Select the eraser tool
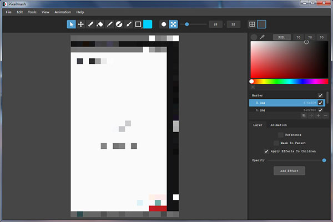The height and width of the screenshot is (222, 333). coord(100,24)
